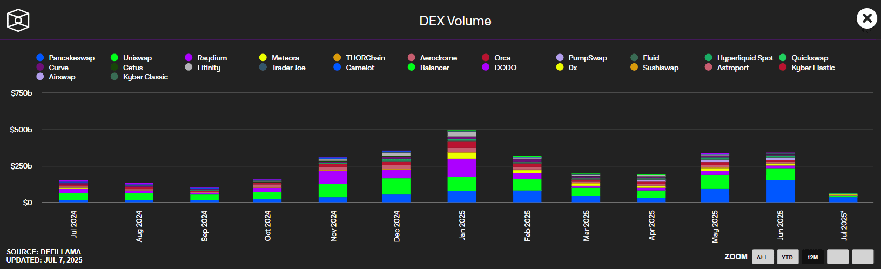The height and width of the screenshot is (269, 881).
Task: Set zoom to ALL
Action: click(x=762, y=257)
